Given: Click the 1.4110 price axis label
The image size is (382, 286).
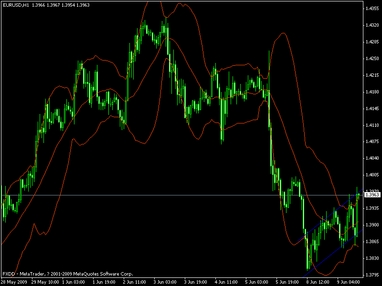Looking at the screenshot, I should pyautogui.click(x=372, y=125).
